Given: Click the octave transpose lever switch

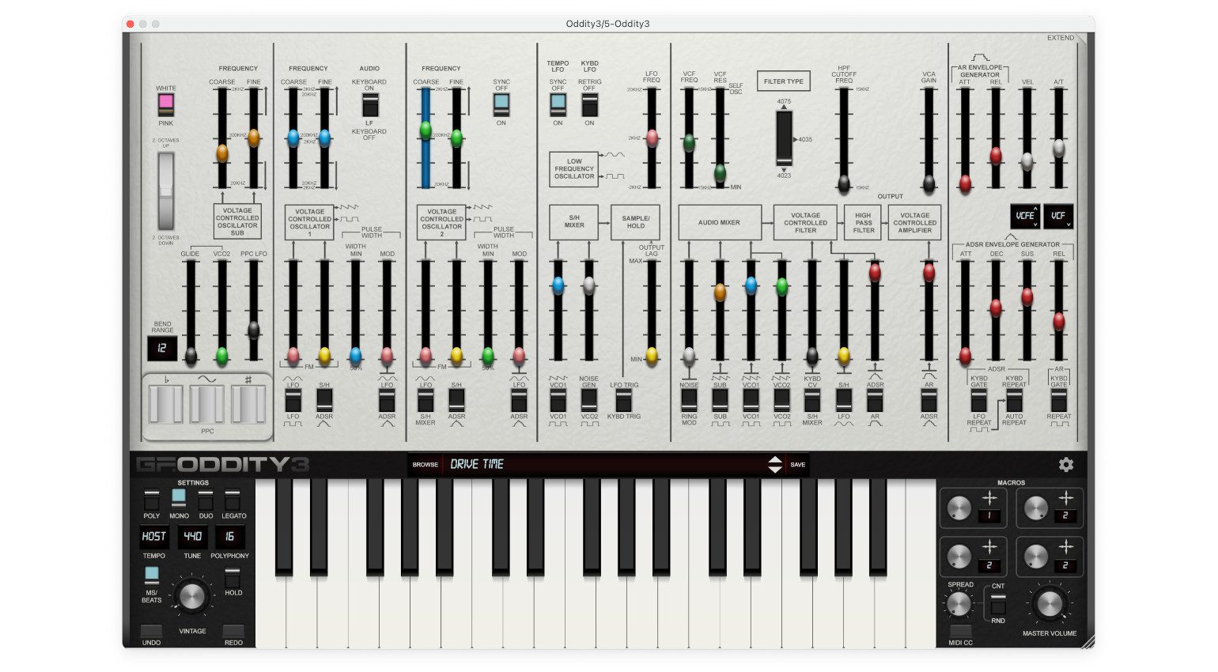Looking at the screenshot, I should pos(165,191).
